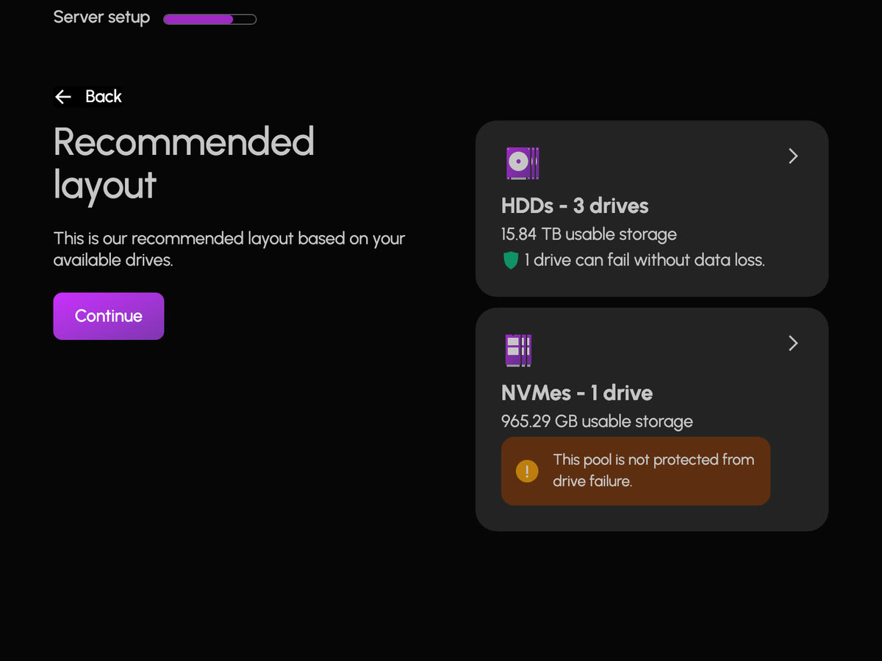Click the Back arrow icon
The height and width of the screenshot is (661, 882).
(x=63, y=96)
